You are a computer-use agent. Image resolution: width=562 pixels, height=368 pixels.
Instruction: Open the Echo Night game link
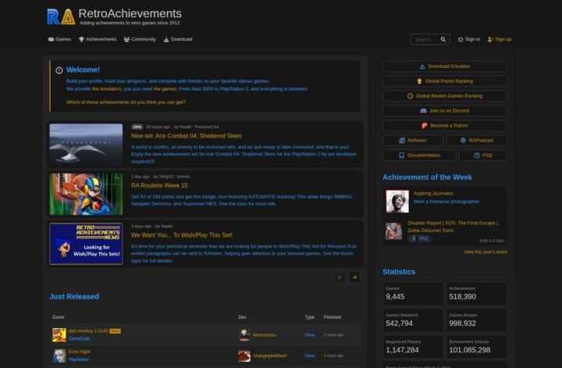pyautogui.click(x=79, y=352)
